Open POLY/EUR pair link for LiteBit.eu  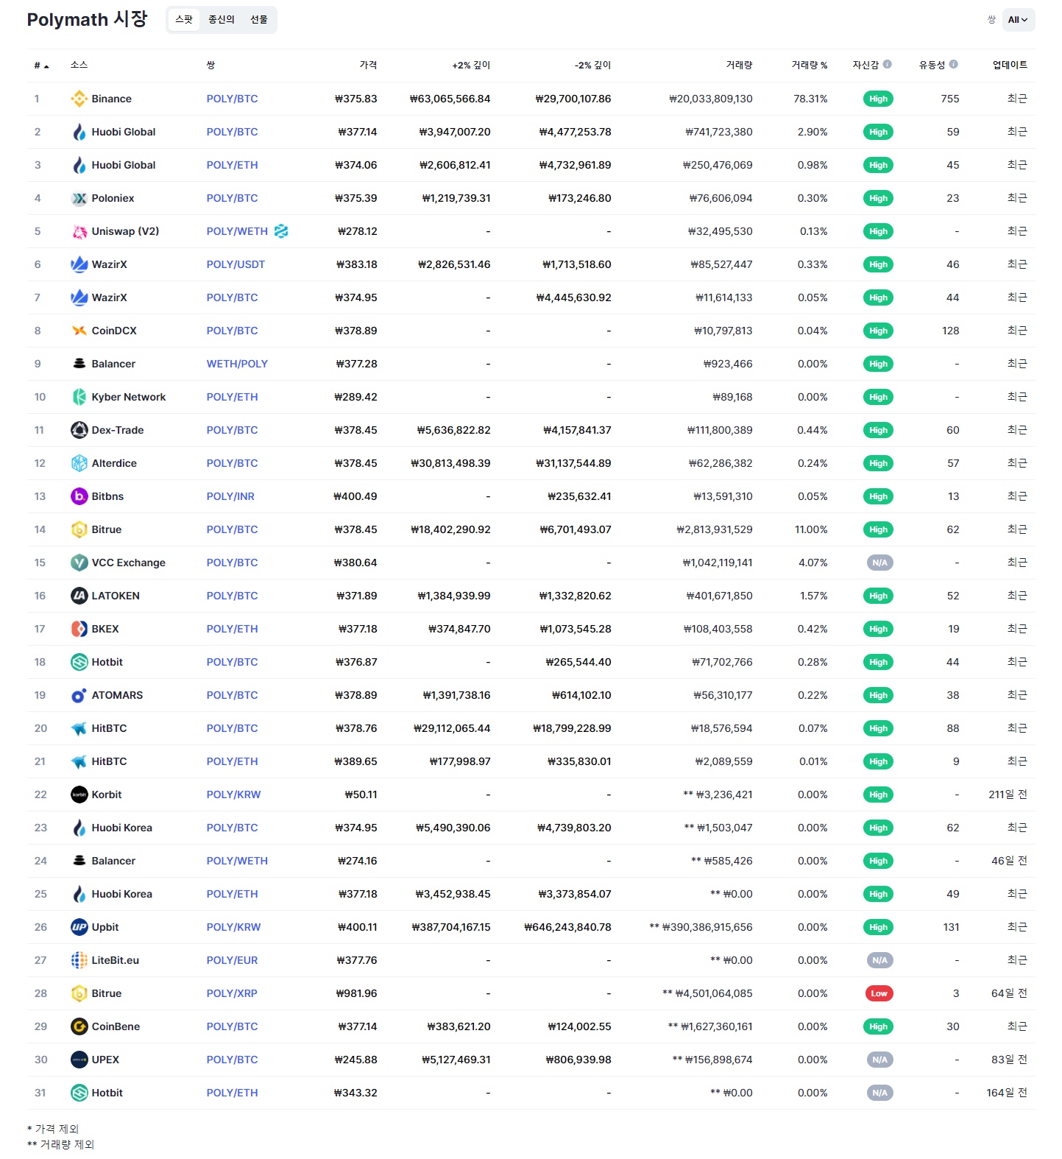click(x=232, y=960)
